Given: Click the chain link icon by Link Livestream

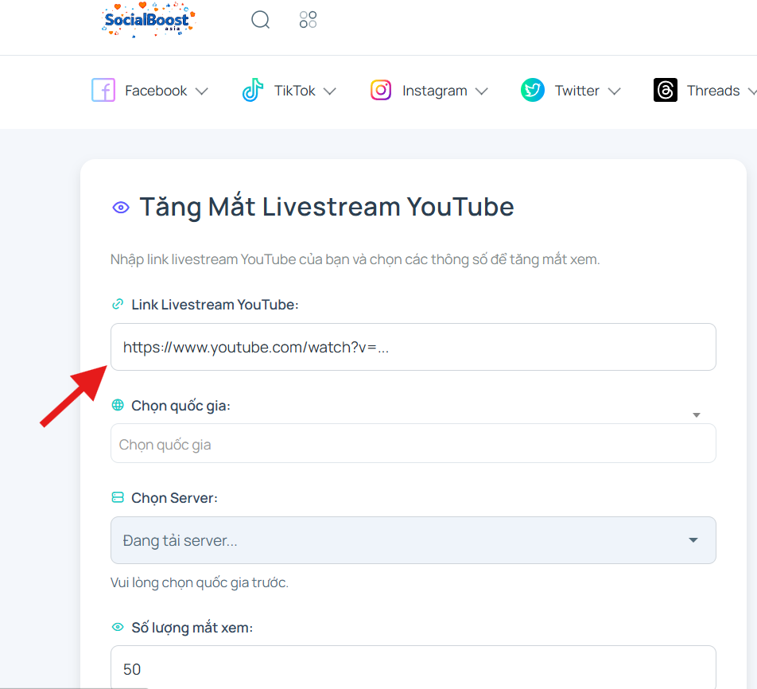Looking at the screenshot, I should pos(118,305).
